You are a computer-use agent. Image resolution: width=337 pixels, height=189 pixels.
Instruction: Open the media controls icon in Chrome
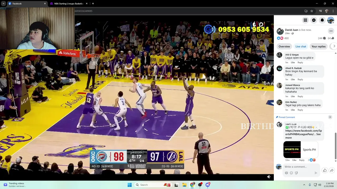point(320,11)
